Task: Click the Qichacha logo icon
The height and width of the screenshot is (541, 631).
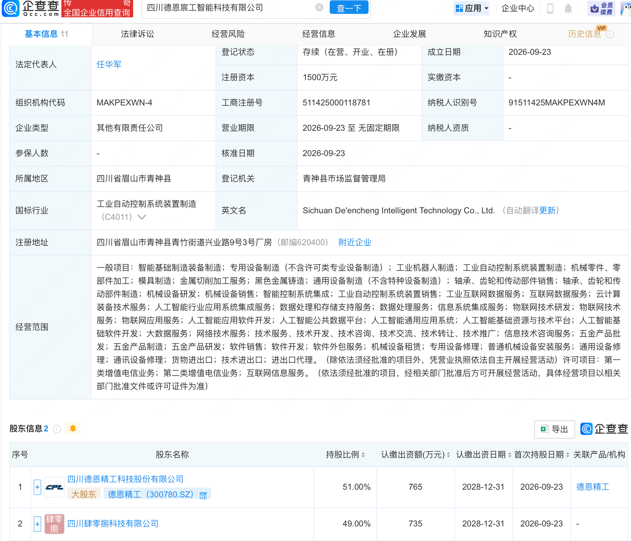Action: coord(10,8)
